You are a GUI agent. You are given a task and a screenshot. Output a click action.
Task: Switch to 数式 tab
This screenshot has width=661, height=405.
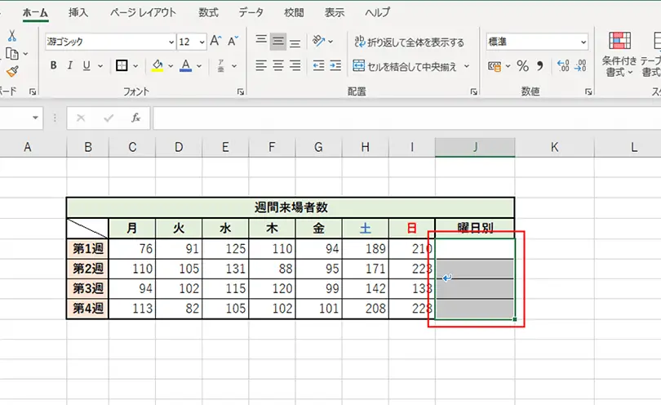[x=208, y=13]
